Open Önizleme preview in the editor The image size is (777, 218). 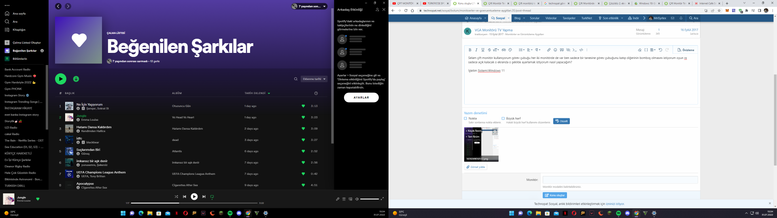coord(686,50)
